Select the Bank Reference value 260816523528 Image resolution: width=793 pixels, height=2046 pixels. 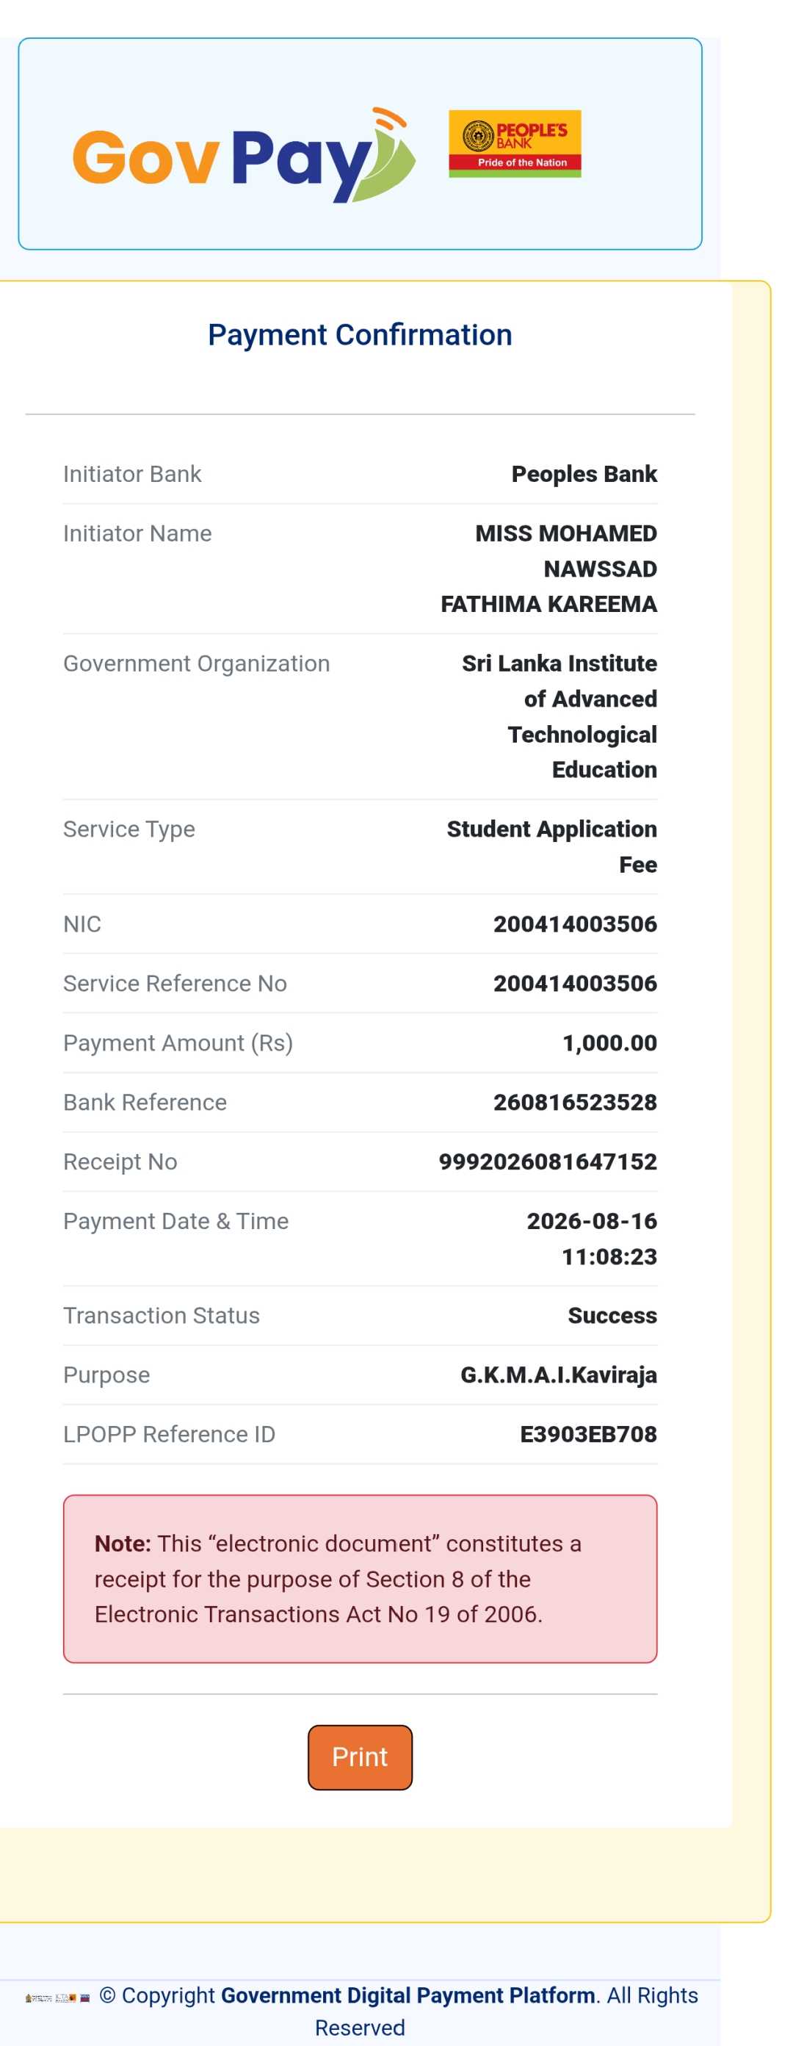[575, 1102]
